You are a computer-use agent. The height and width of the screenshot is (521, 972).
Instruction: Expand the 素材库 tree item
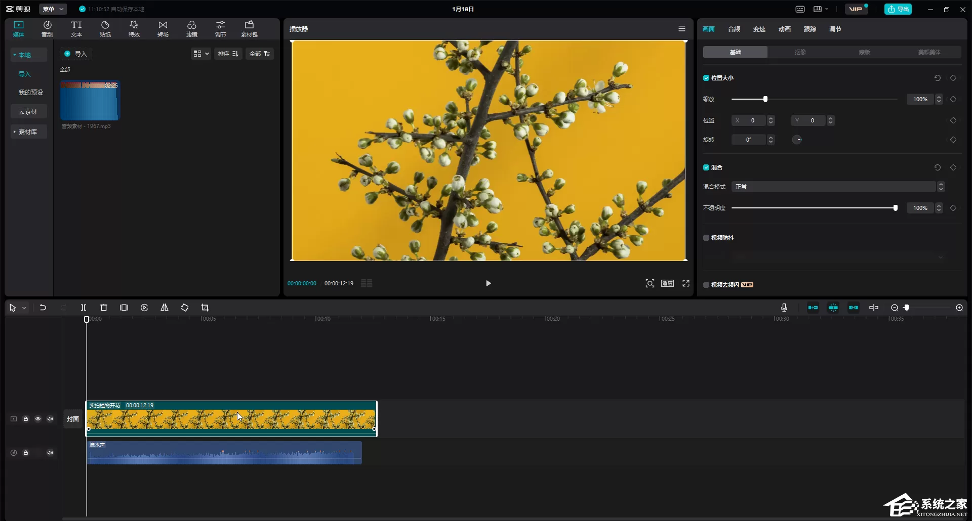pyautogui.click(x=29, y=132)
